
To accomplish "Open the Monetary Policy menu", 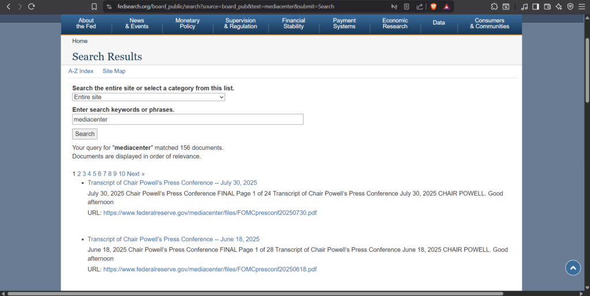I will click(x=187, y=23).
